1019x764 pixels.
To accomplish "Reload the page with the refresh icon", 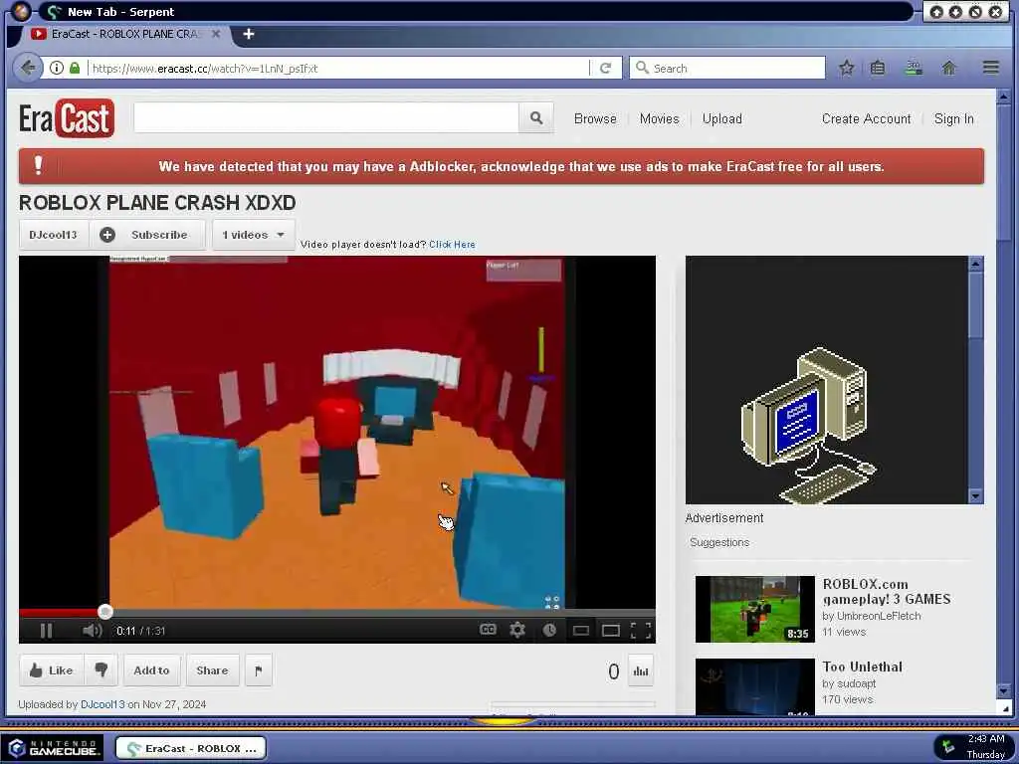I will pos(605,68).
